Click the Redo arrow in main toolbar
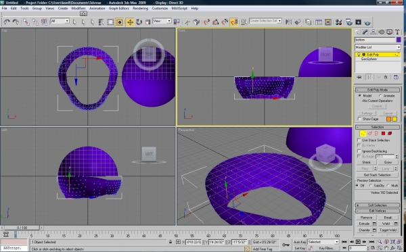This screenshot has width=406, height=252. 16,22
